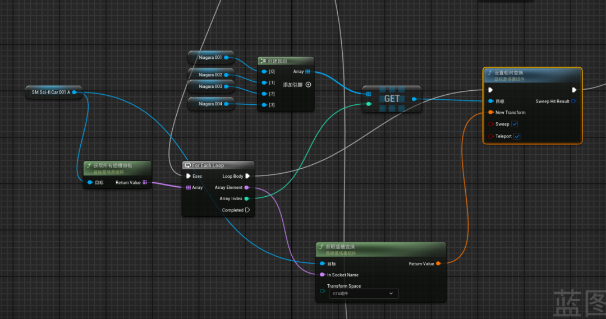Click the For Each Loop Array input pin

click(188, 187)
